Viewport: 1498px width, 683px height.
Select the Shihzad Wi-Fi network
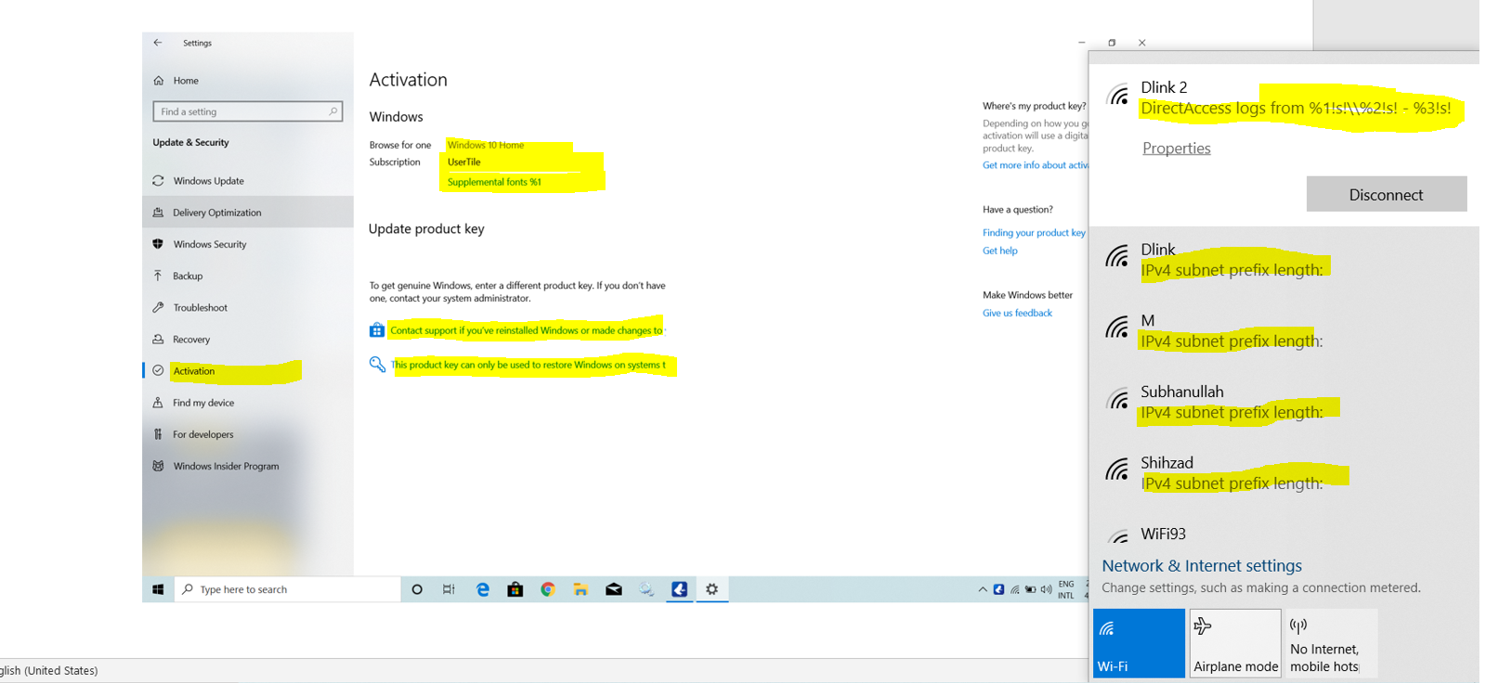(1284, 473)
